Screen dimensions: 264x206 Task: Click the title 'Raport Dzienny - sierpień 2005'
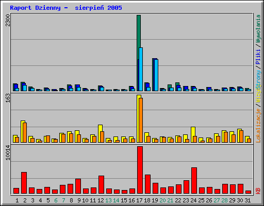tap(66, 8)
